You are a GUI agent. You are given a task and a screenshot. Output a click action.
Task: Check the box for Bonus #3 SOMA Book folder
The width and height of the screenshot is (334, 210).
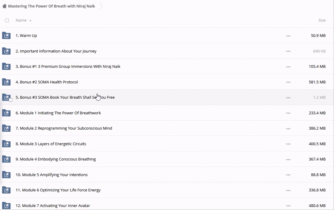tap(11, 100)
